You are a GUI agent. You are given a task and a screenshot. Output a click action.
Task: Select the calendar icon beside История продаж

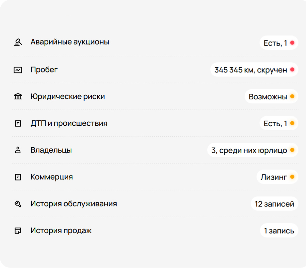click(x=18, y=230)
